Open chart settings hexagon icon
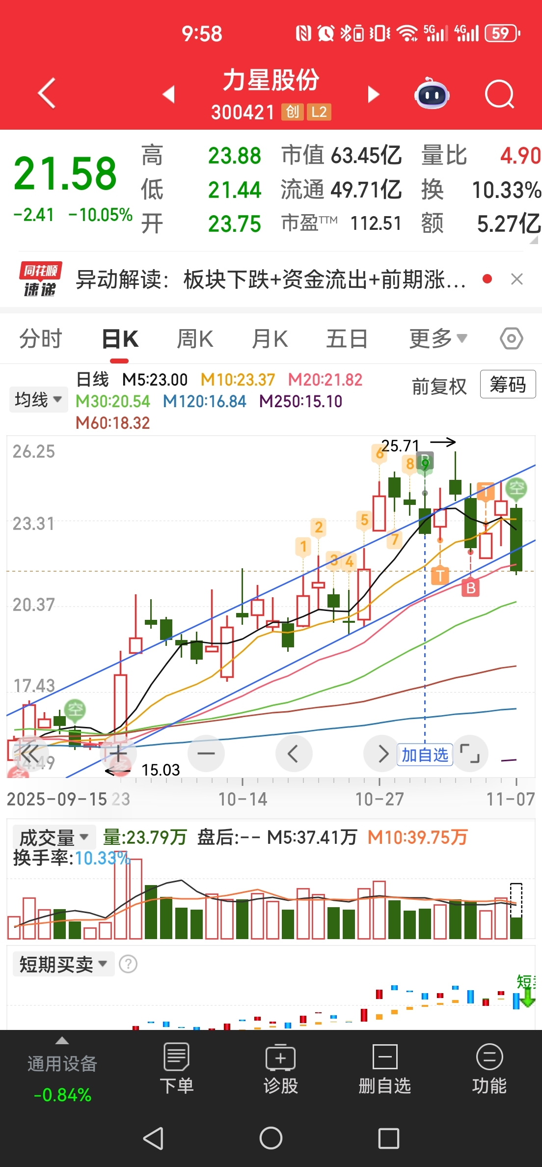 point(512,338)
